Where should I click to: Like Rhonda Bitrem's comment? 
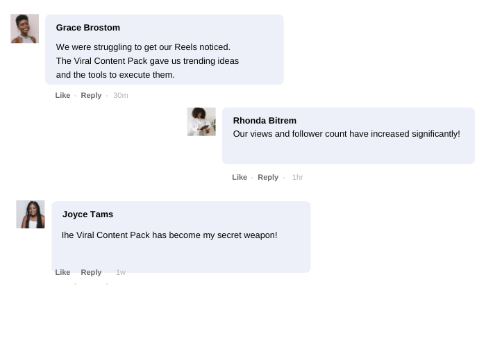[240, 177]
